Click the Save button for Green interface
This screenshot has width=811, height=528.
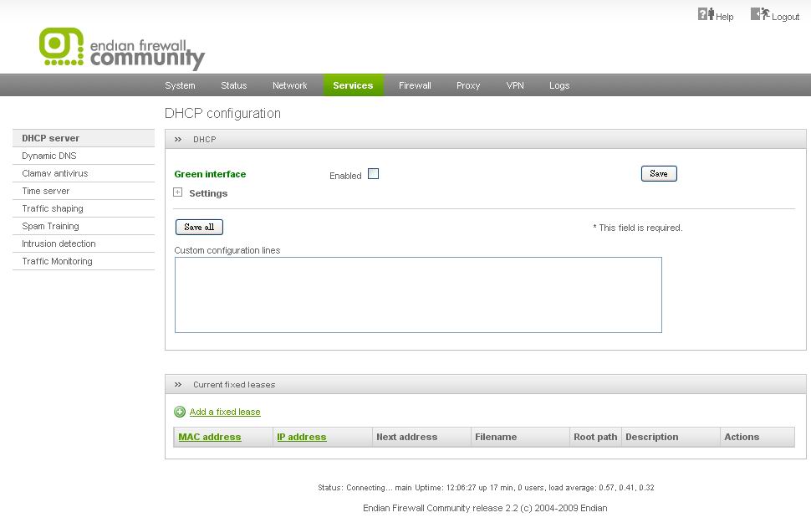point(659,173)
